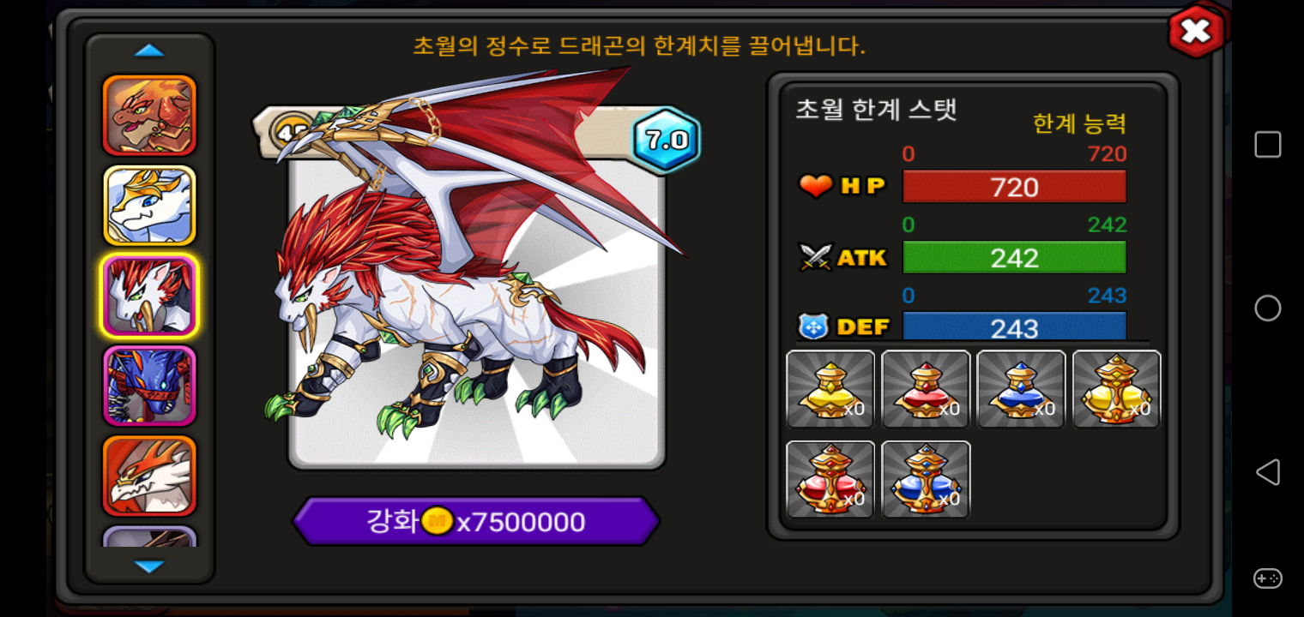The width and height of the screenshot is (1304, 617).
Task: Choose the white-gold dragon portrait
Action: pos(149,206)
